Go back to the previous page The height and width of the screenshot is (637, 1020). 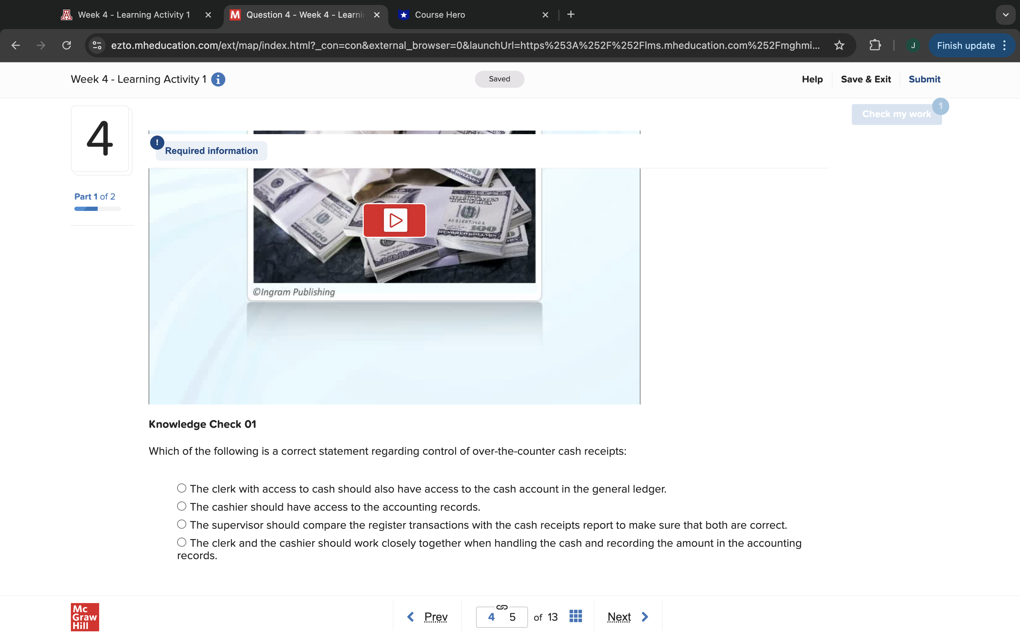pyautogui.click(x=16, y=46)
